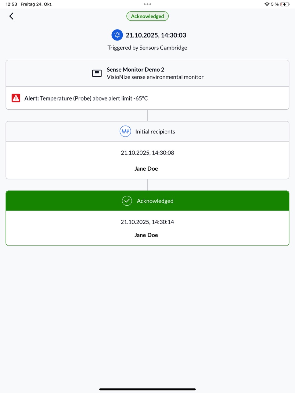Click the blue alarm bell icon
The width and height of the screenshot is (295, 393).
(x=117, y=35)
